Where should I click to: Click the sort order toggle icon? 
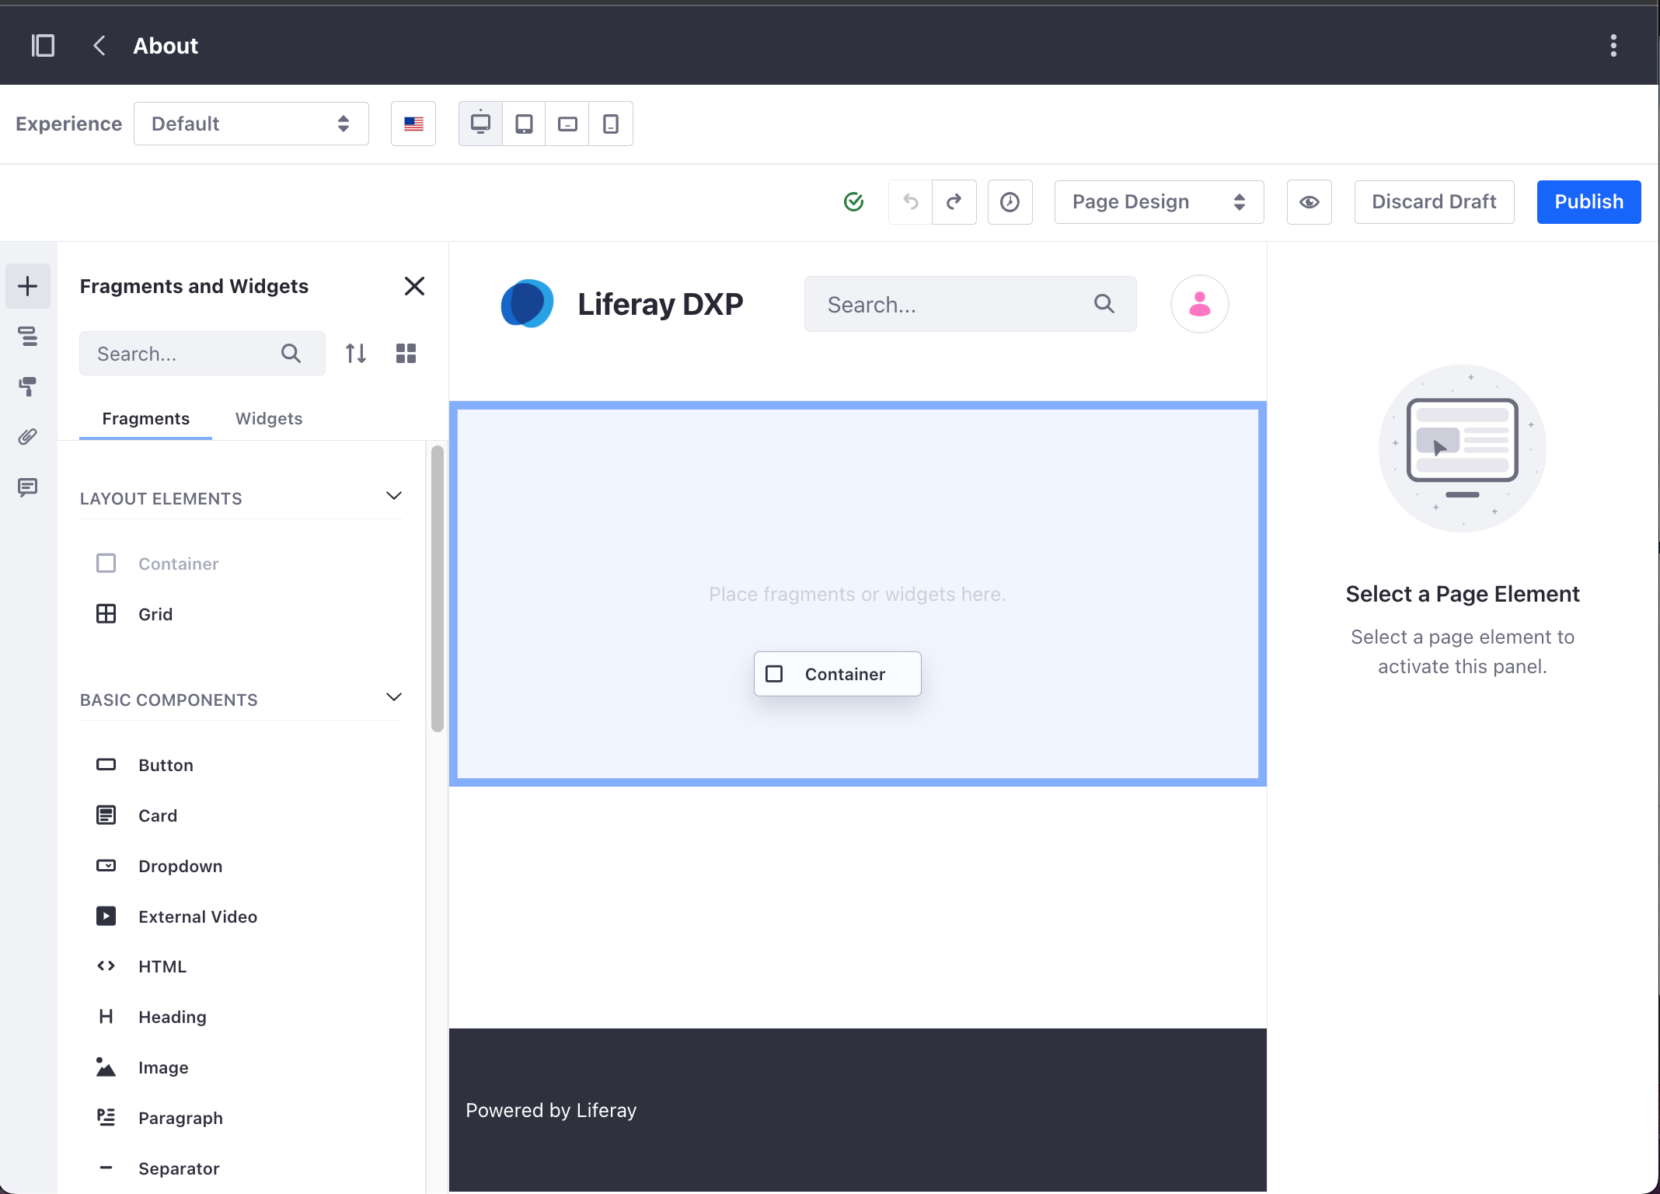(x=356, y=353)
